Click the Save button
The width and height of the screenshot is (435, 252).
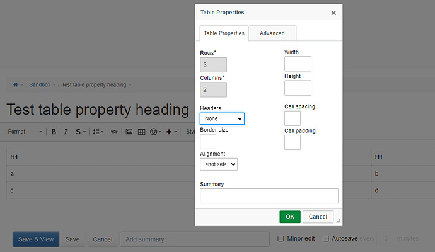point(72,239)
